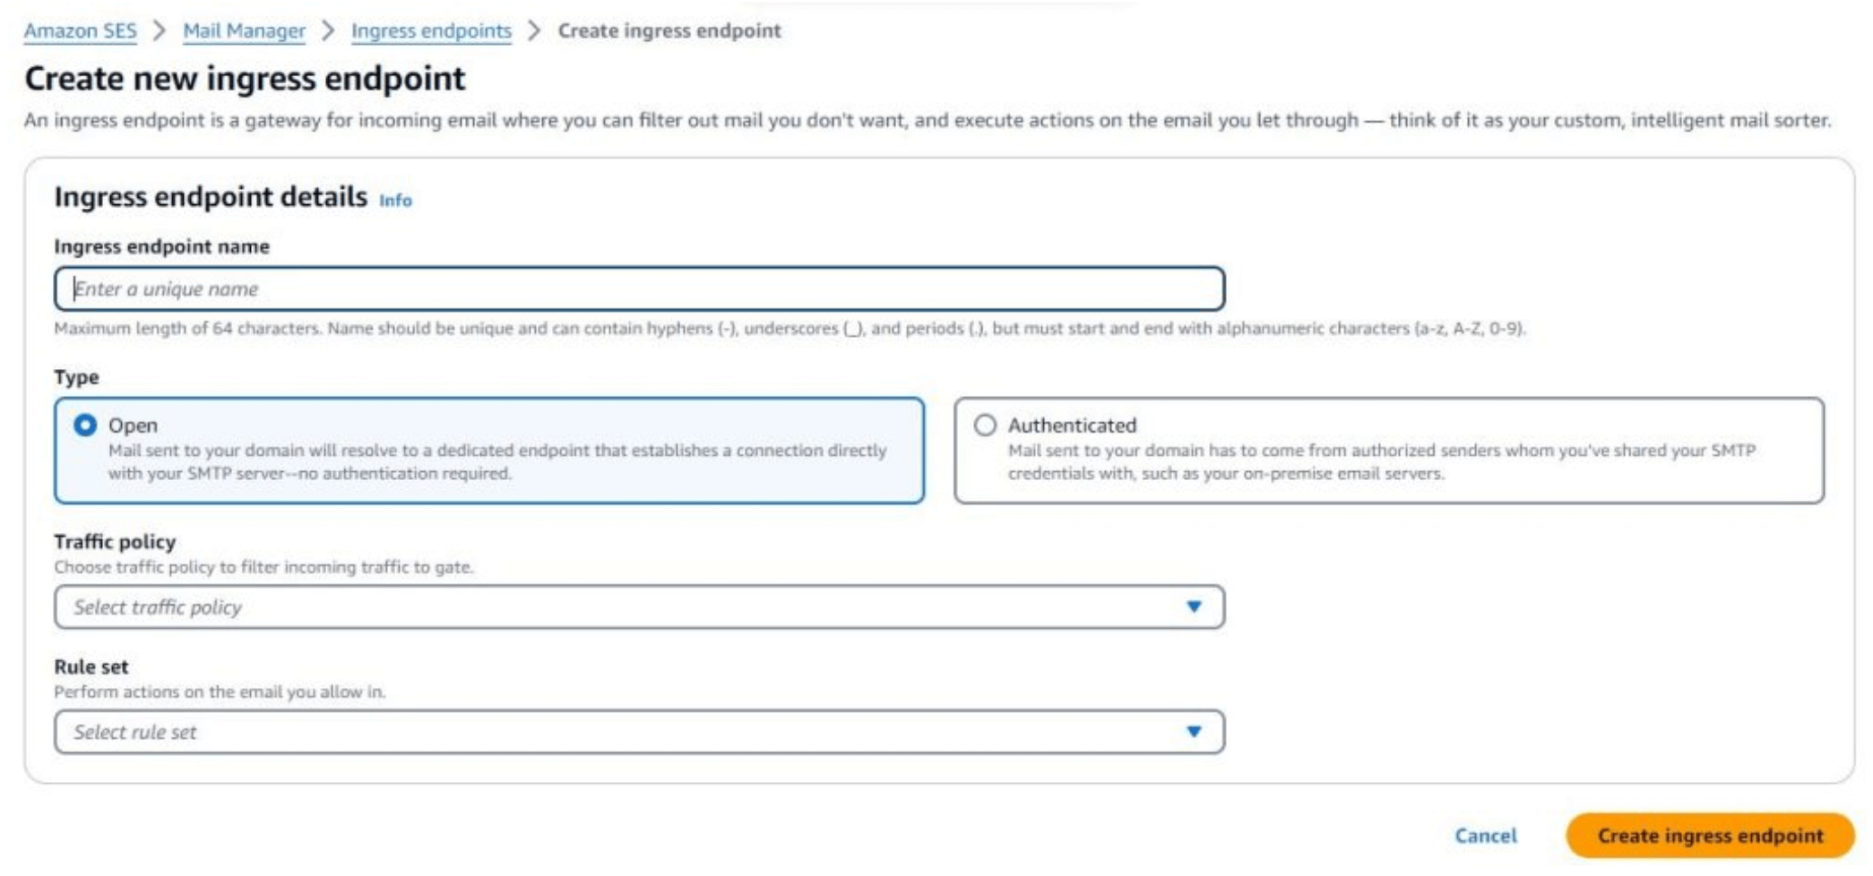Click the chevron after Amazon SES breadcrumb
The width and height of the screenshot is (1873, 876).
(160, 30)
